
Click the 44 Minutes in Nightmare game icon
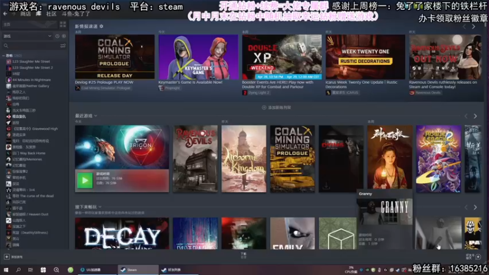pos(9,80)
